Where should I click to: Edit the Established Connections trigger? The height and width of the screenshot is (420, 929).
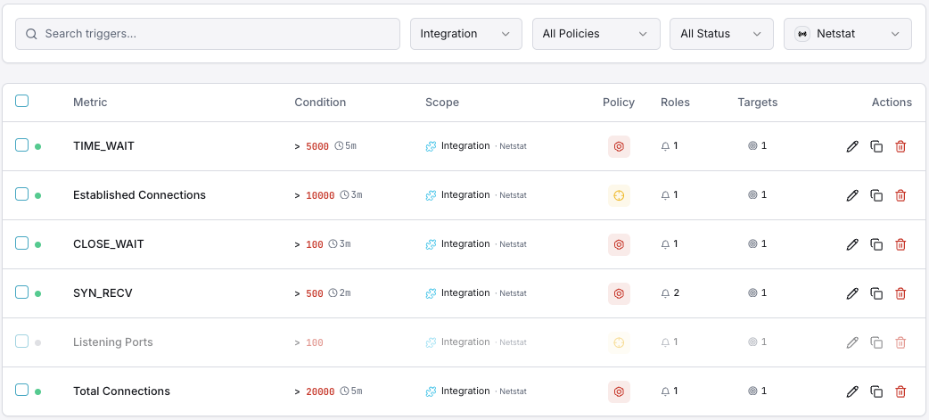click(x=852, y=195)
